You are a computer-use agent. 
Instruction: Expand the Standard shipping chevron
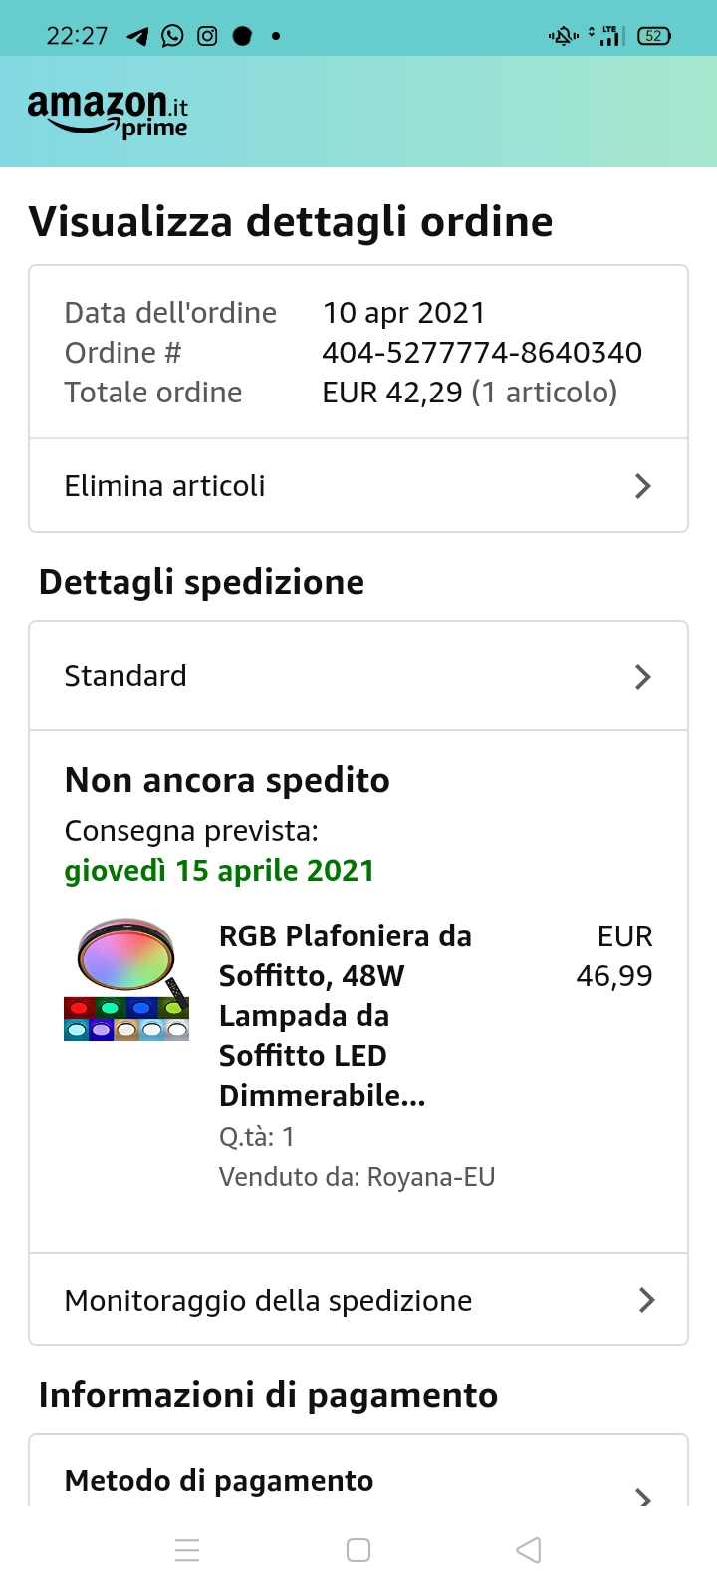(643, 677)
